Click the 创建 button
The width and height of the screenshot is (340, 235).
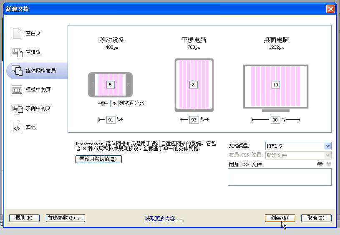[280, 218]
